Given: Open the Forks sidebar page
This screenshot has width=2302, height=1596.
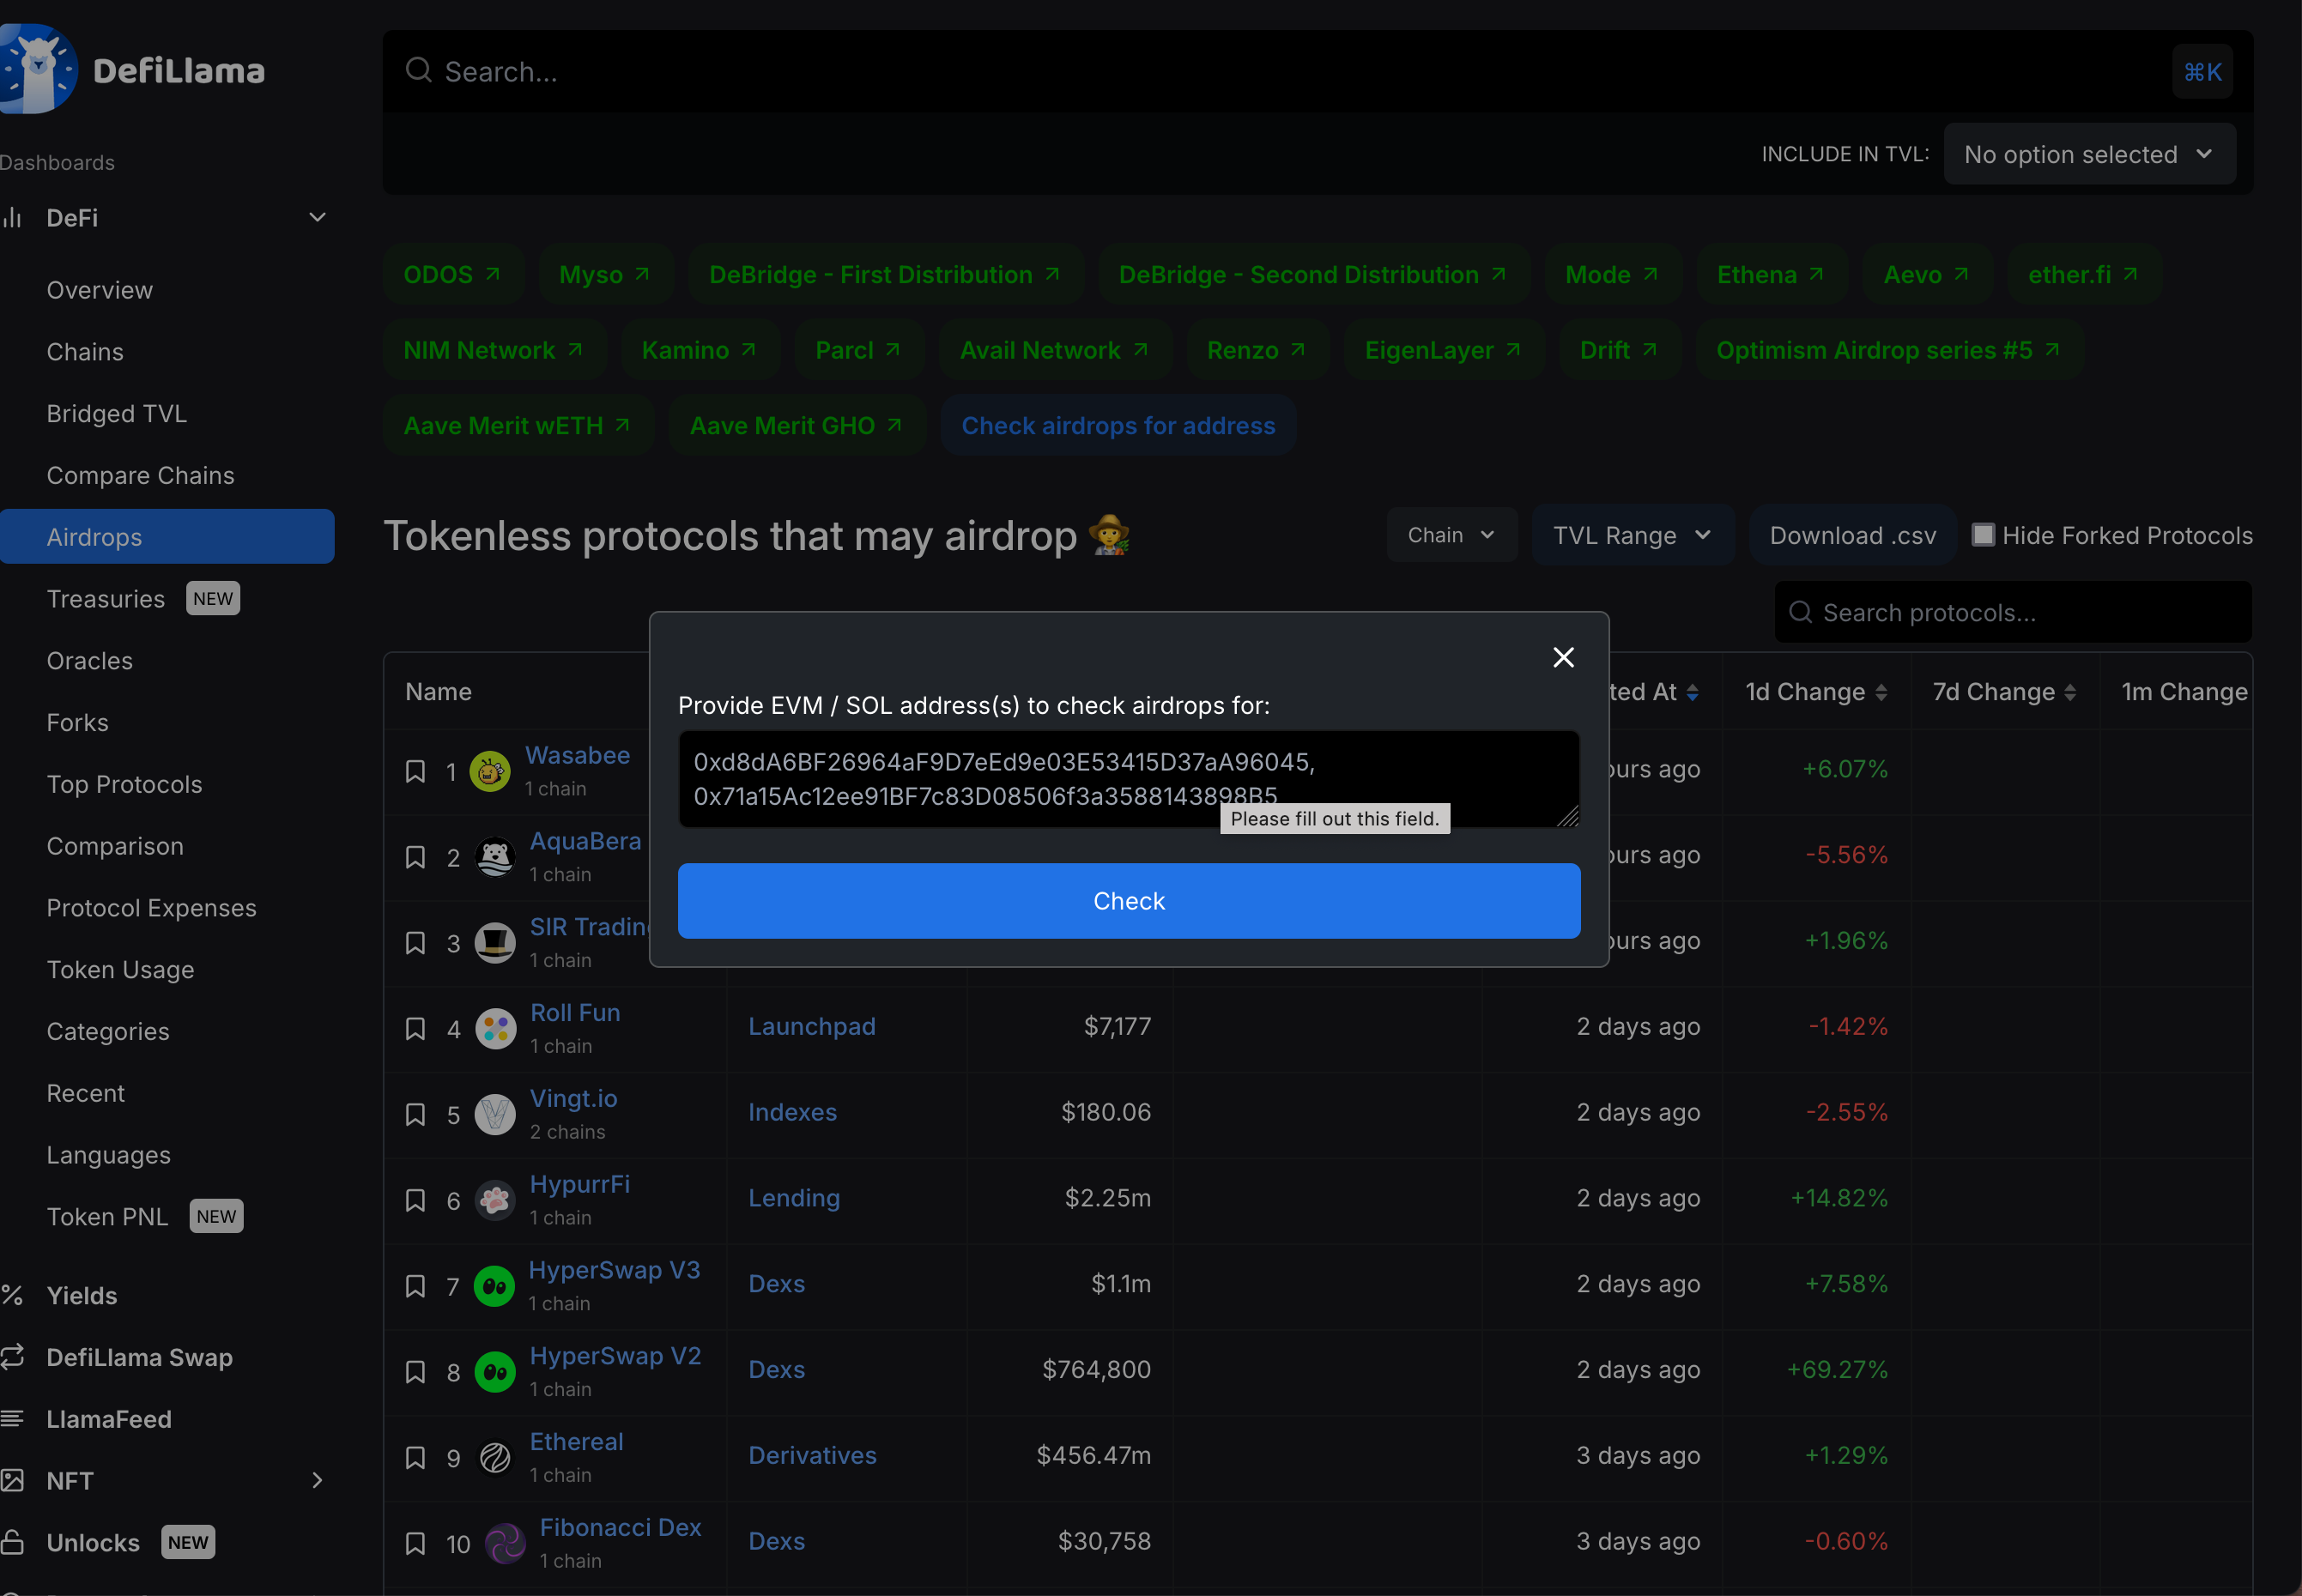Looking at the screenshot, I should [78, 723].
